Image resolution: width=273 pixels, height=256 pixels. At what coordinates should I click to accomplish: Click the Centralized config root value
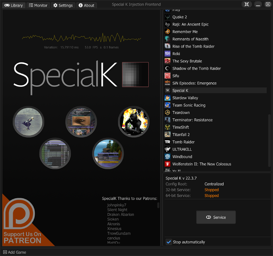tap(214, 184)
